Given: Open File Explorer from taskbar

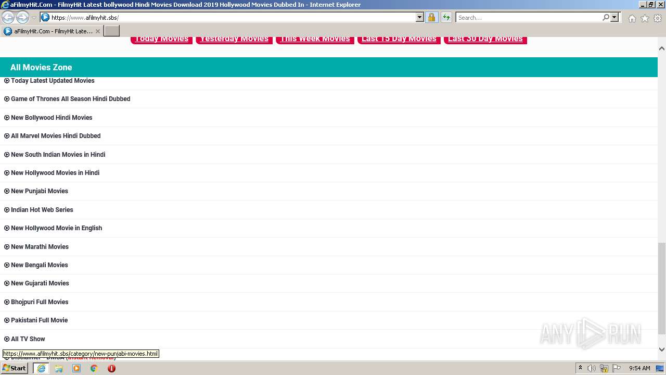Looking at the screenshot, I should 59,368.
